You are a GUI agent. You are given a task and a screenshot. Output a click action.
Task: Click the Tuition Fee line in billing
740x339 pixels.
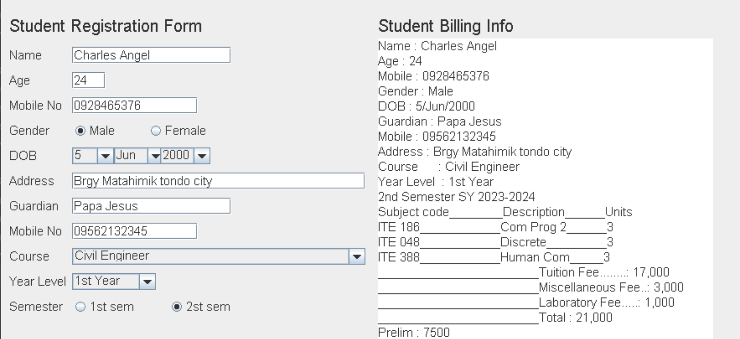click(x=524, y=272)
